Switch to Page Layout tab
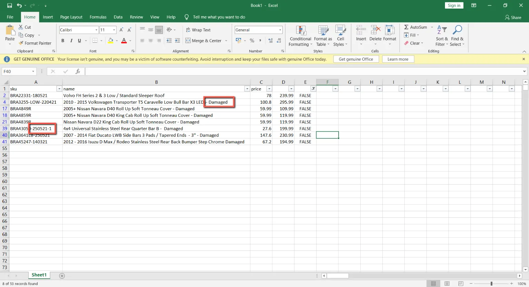 pyautogui.click(x=71, y=17)
